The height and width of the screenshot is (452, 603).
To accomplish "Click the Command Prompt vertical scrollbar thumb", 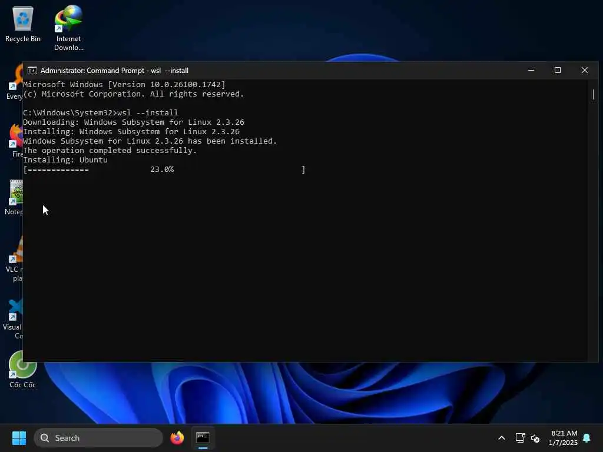I will point(594,94).
